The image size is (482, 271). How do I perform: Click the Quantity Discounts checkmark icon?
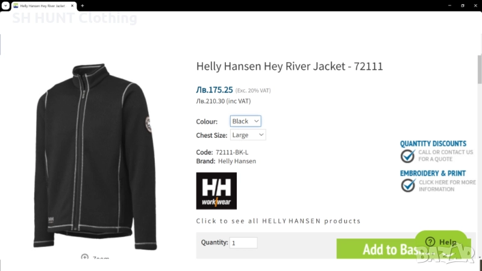[x=408, y=156]
